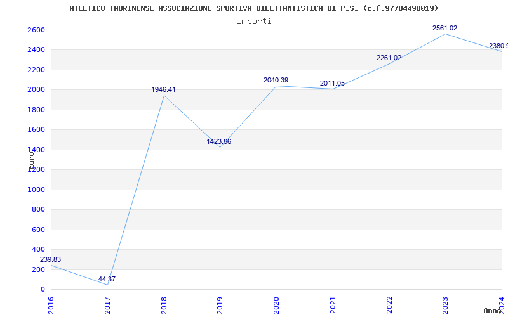508x317 pixels.
Task: Click x-axis year 2017
Action: pyautogui.click(x=107, y=305)
